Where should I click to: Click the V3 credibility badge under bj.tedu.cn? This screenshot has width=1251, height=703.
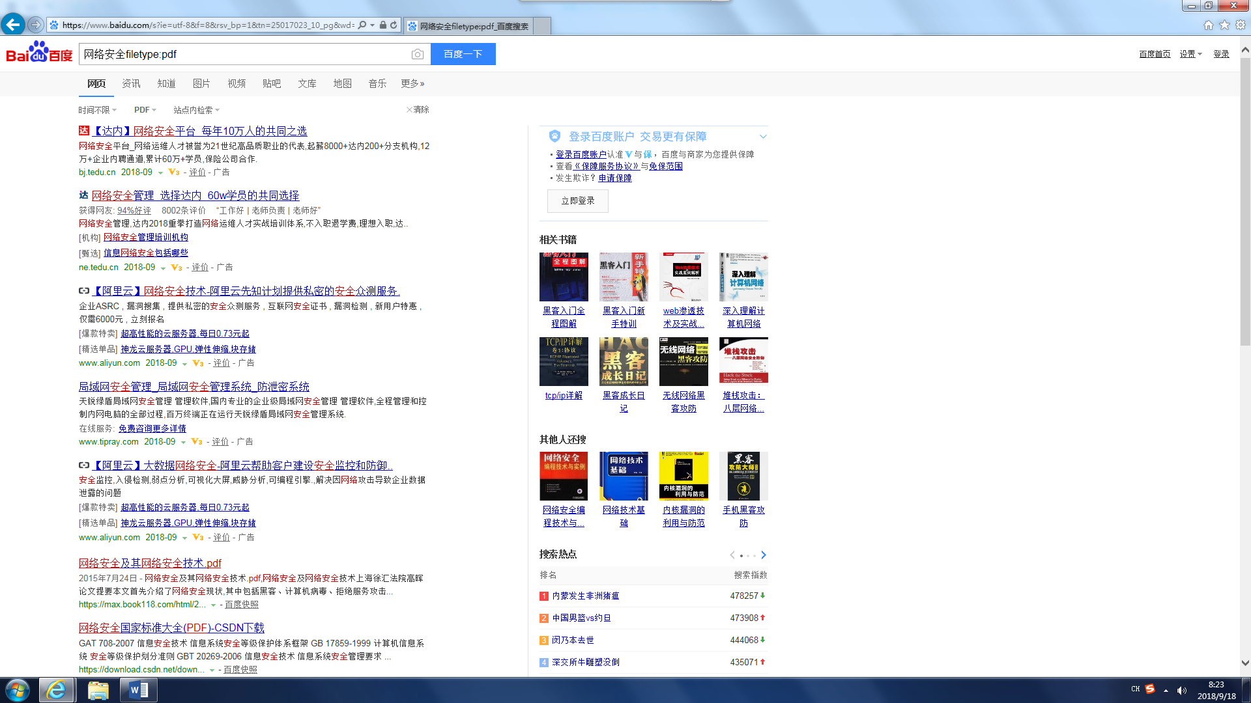[174, 172]
